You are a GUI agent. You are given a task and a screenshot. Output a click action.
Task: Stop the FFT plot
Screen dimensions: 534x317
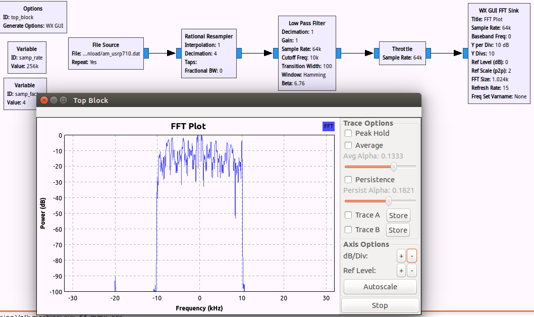380,305
